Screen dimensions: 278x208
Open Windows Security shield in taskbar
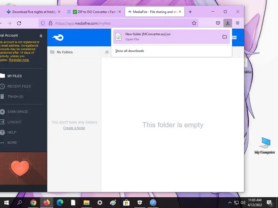click(x=140, y=203)
